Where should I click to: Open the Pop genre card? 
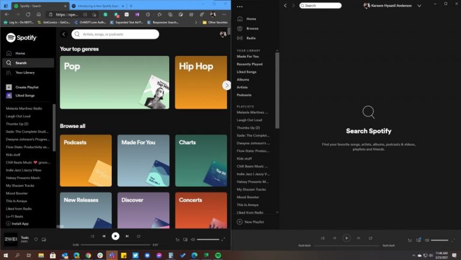[x=115, y=82]
